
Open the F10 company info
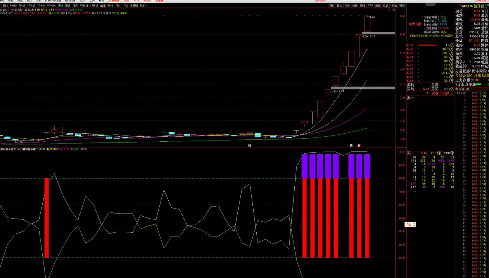(370, 6)
